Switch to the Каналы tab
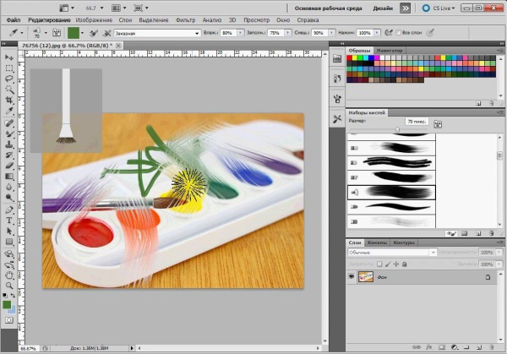Image resolution: width=507 pixels, height=354 pixels. [378, 242]
